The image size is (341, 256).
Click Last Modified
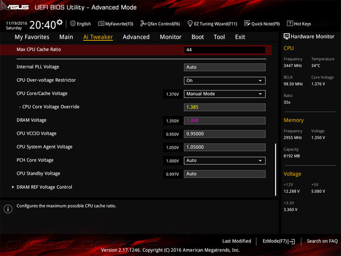tap(237, 241)
